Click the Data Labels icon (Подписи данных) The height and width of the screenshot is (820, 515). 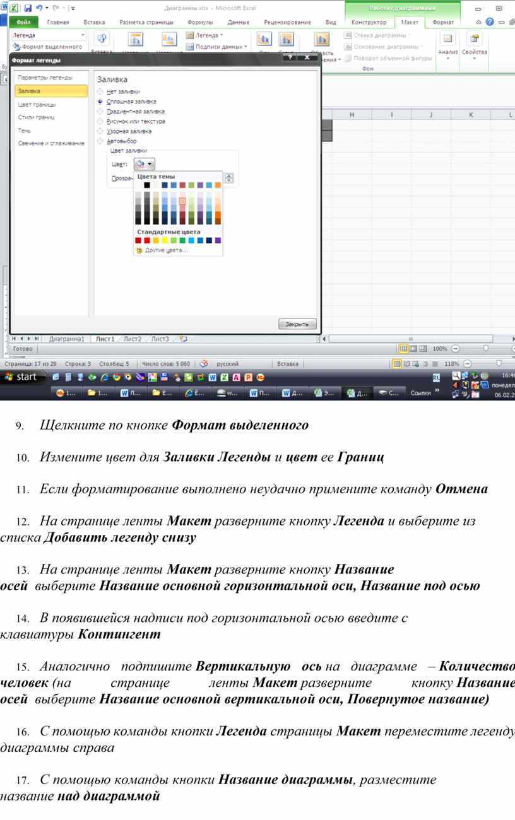[x=190, y=47]
